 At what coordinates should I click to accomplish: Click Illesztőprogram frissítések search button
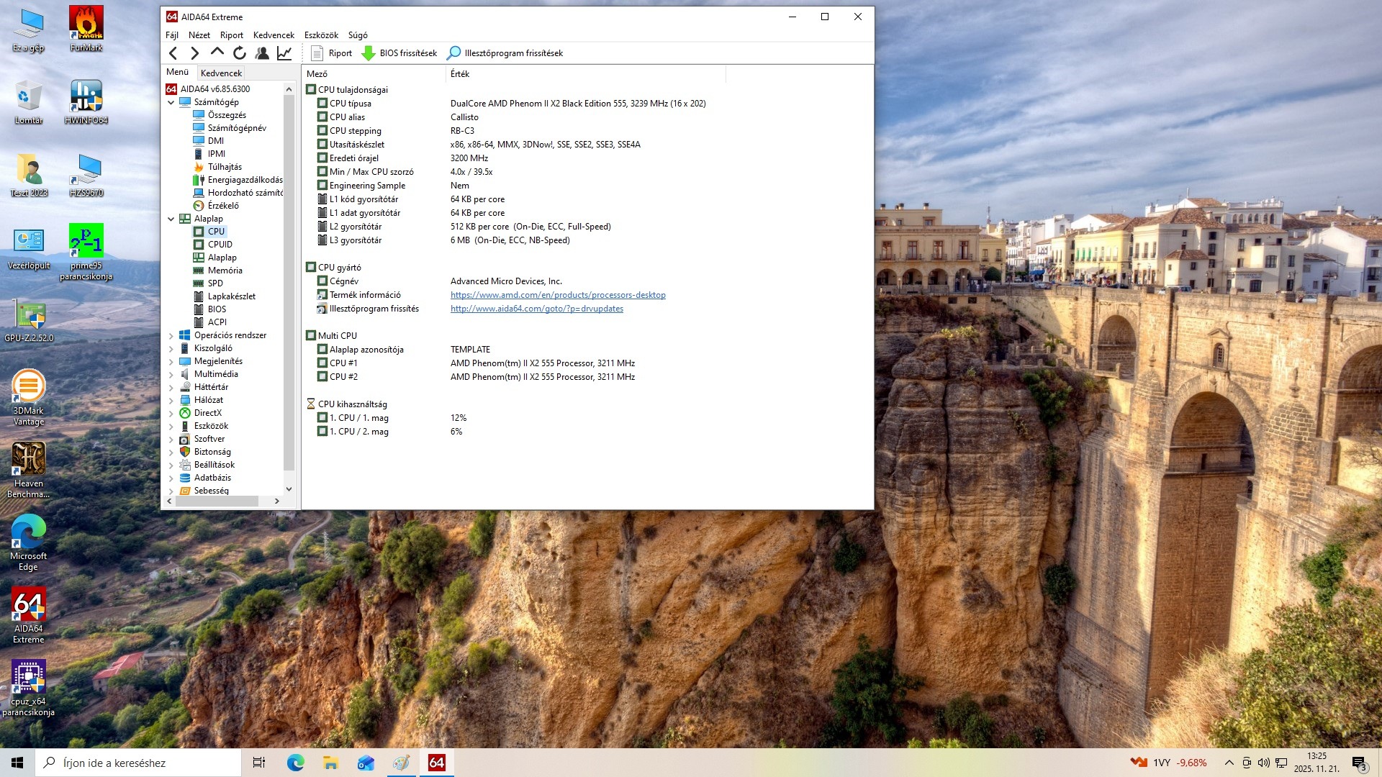click(505, 53)
